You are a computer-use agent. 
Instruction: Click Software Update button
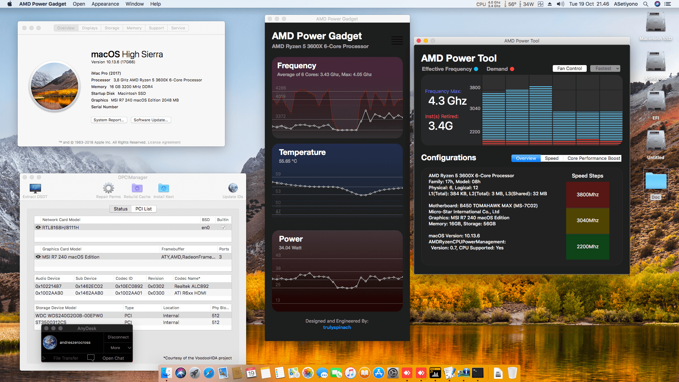151,120
